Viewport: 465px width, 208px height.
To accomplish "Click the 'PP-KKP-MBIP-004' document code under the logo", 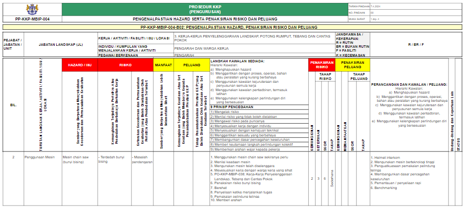I will pos(32,19).
